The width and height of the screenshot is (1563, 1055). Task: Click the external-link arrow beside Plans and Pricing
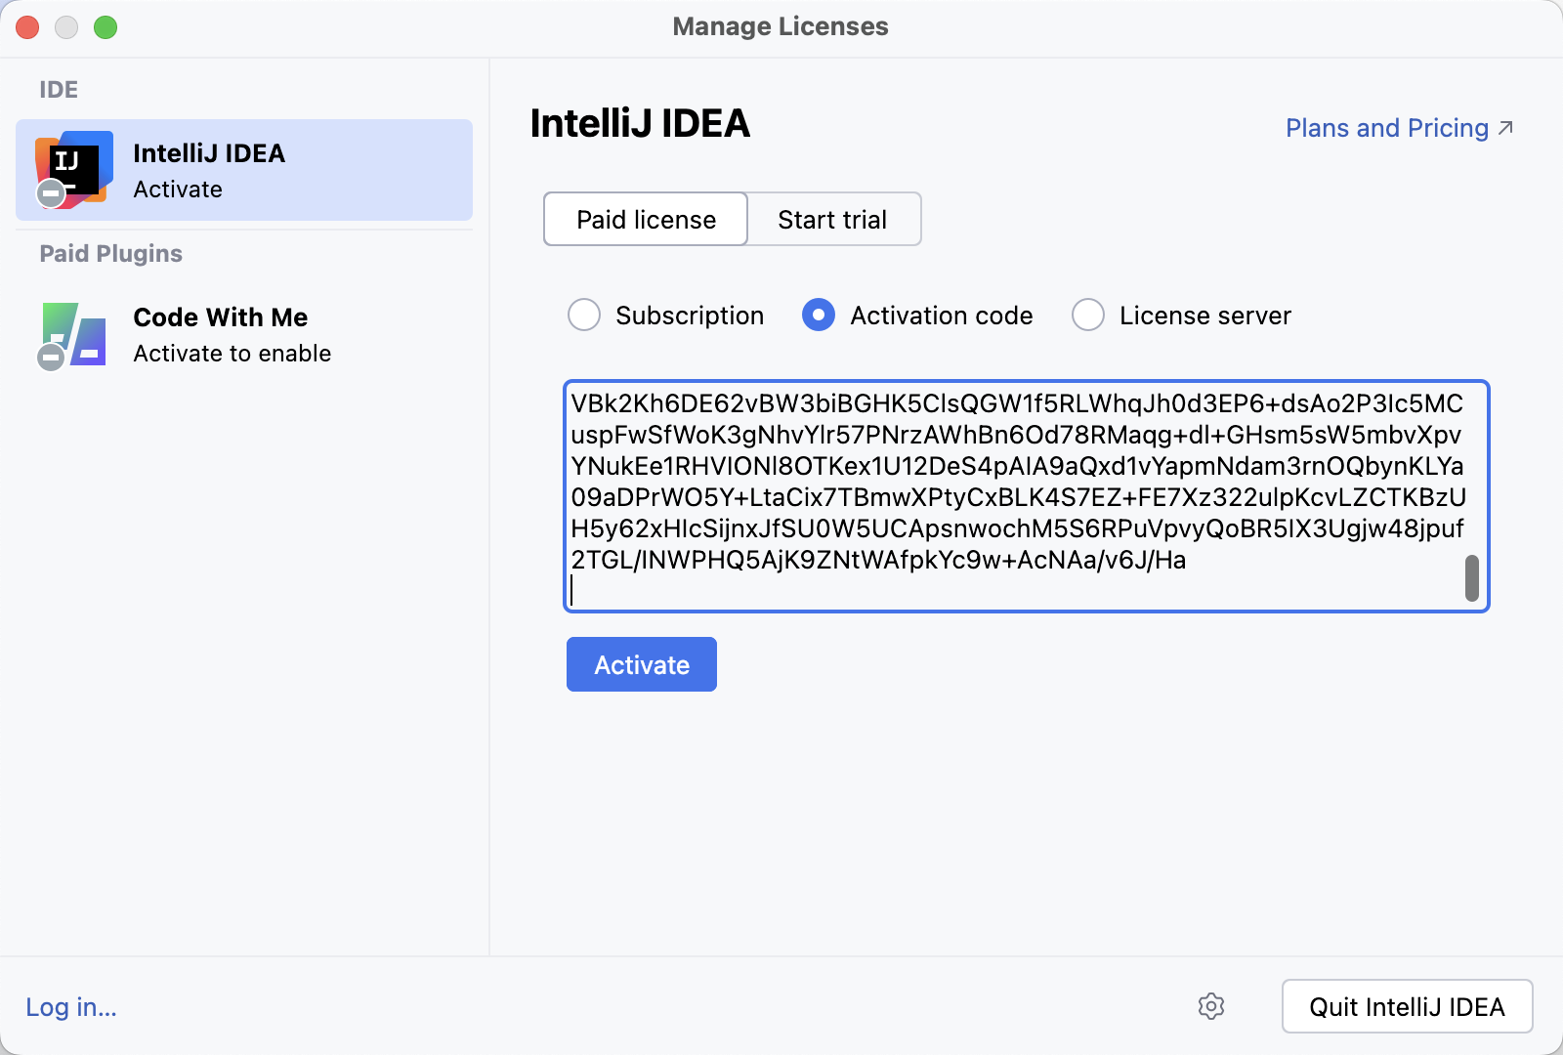point(1505,126)
